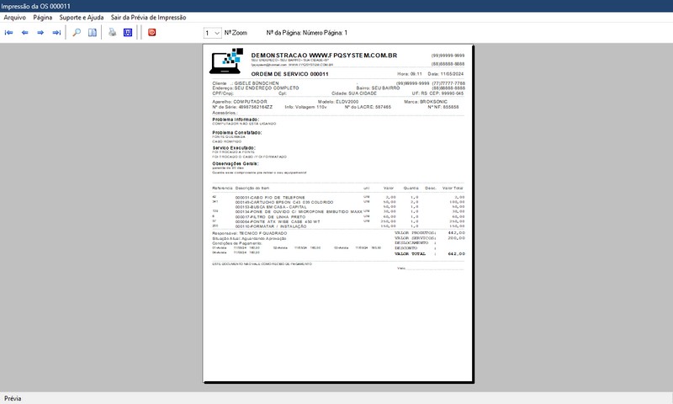
Task: Click the Observações Gerais heading
Action: point(236,163)
